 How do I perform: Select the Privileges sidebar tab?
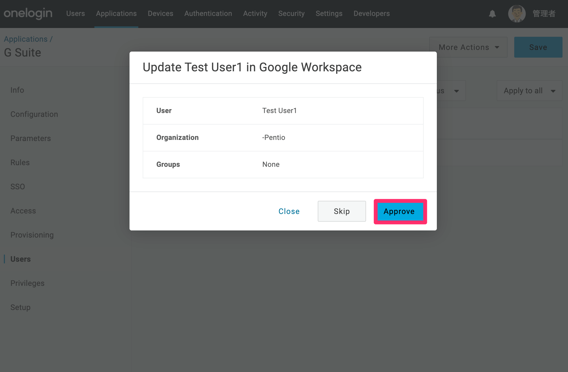point(27,283)
